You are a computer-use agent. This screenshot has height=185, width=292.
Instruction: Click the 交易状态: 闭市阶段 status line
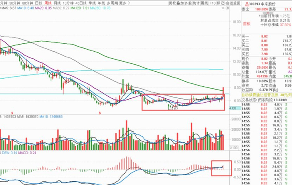pos(264,100)
